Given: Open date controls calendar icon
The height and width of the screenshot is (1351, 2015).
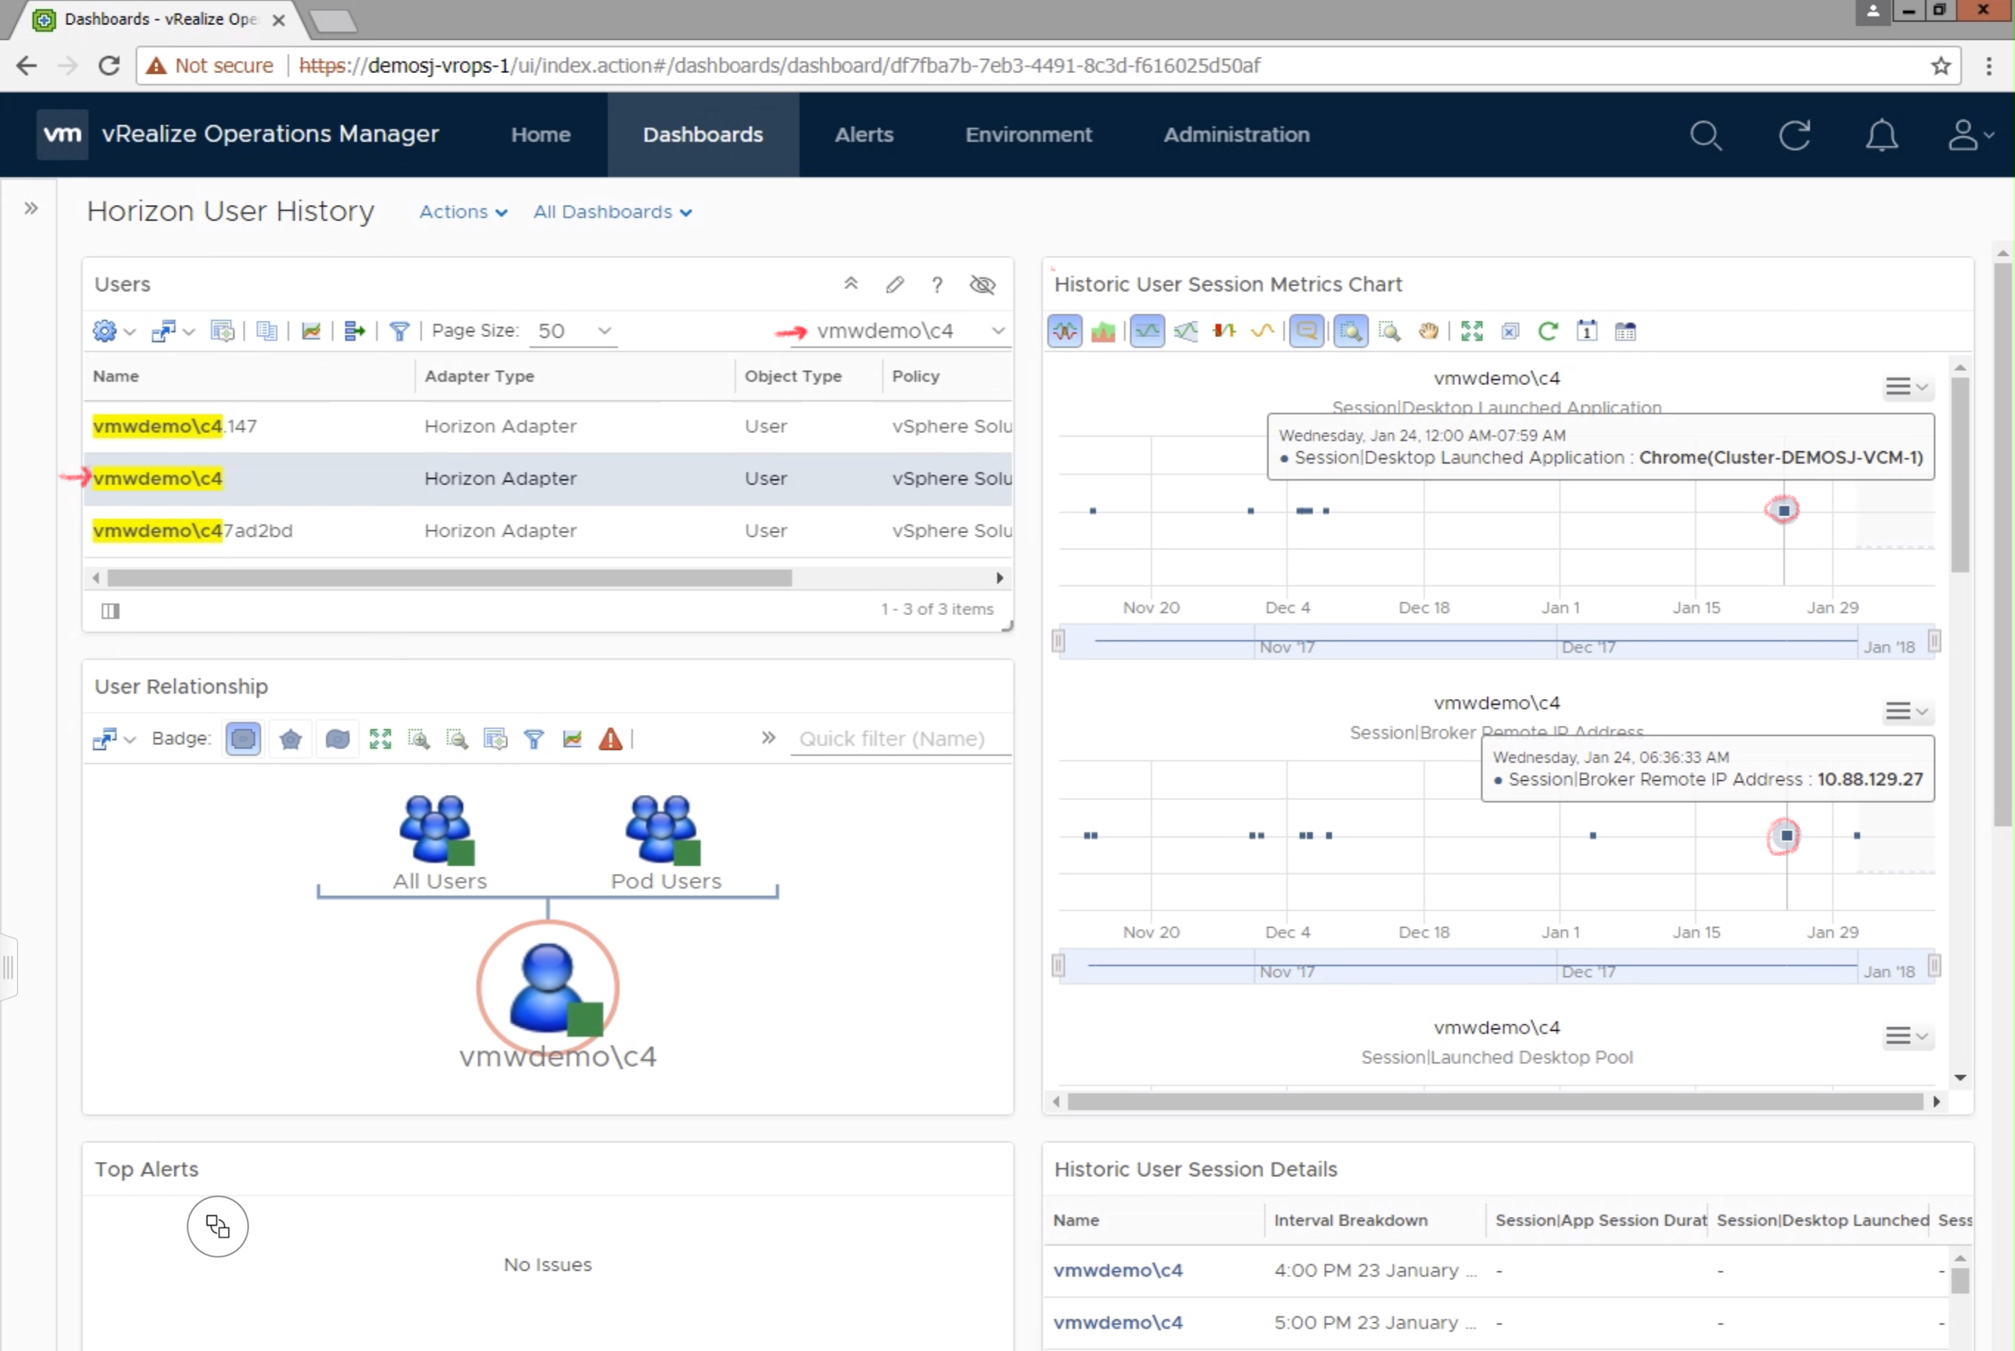Looking at the screenshot, I should click(x=1586, y=332).
